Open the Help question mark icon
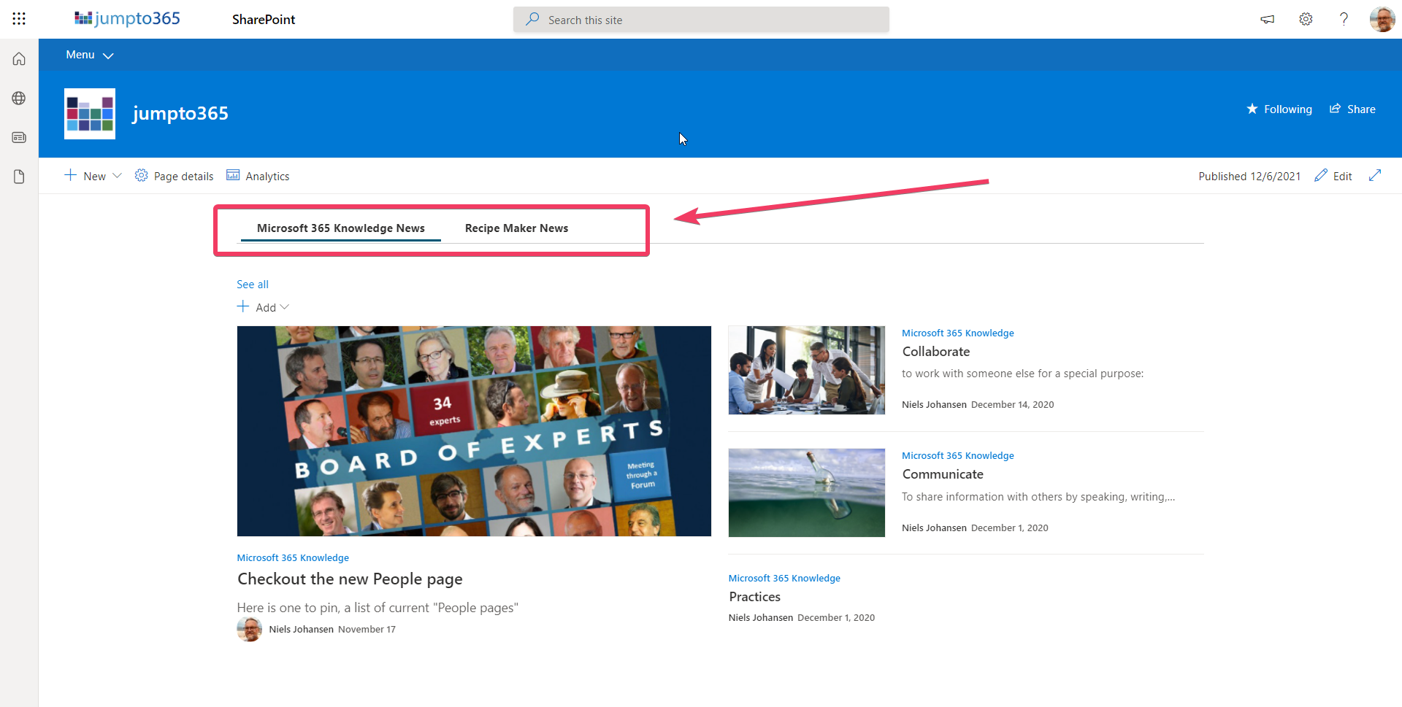The width and height of the screenshot is (1402, 707). click(1344, 19)
